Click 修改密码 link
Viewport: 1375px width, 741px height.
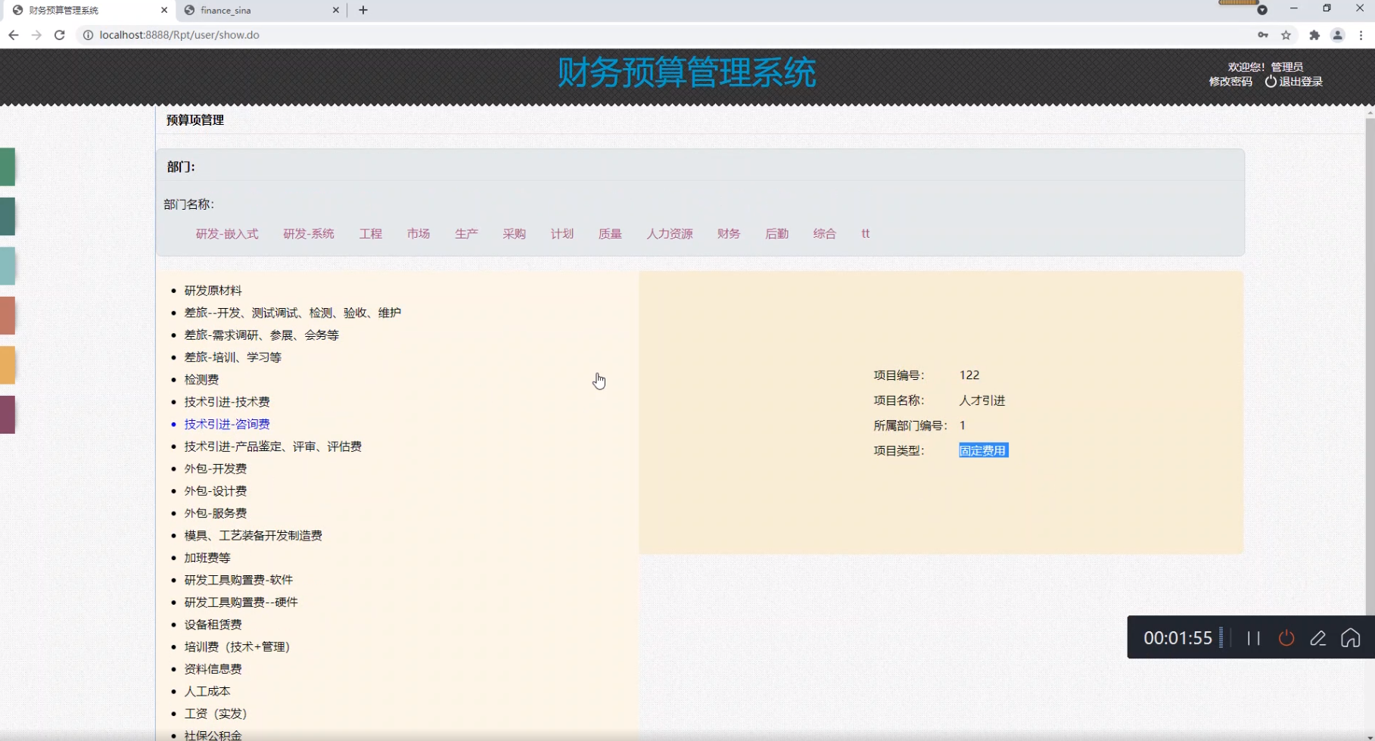click(1230, 82)
